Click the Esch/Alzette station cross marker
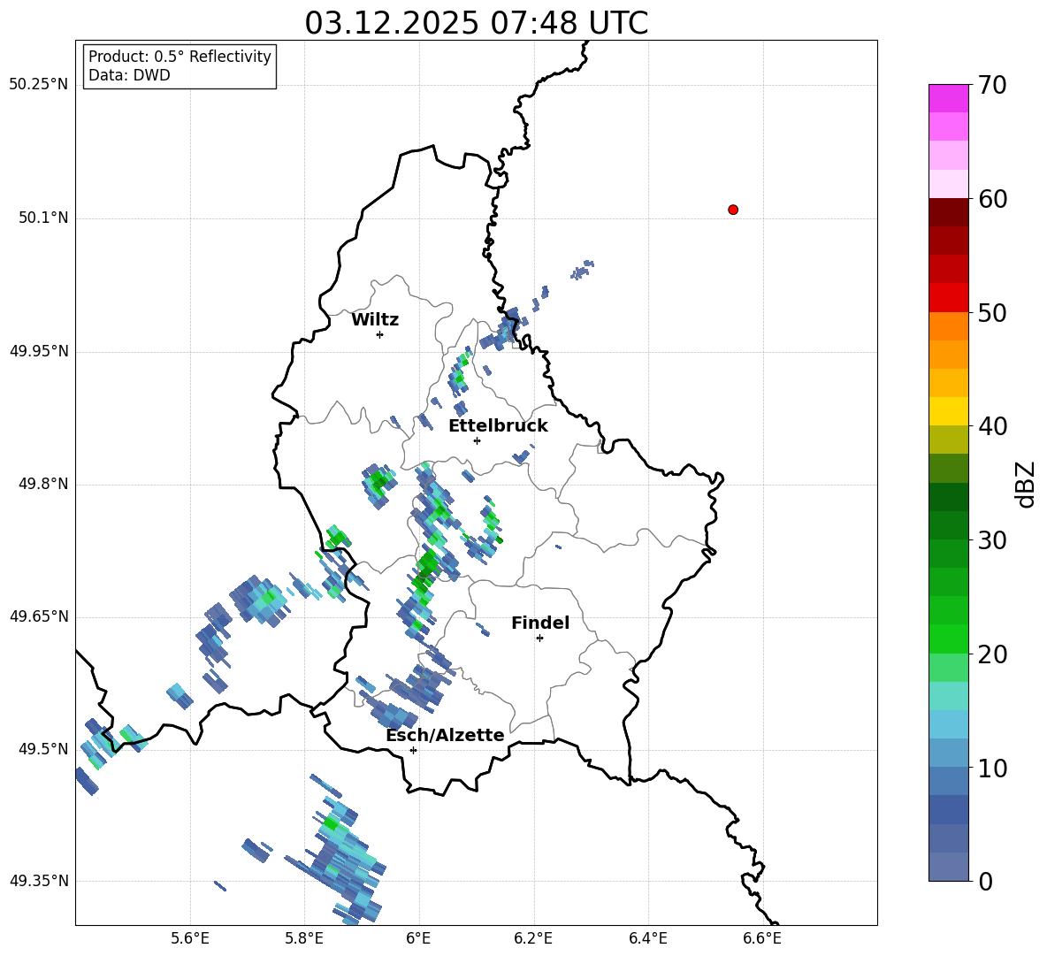 tap(413, 750)
